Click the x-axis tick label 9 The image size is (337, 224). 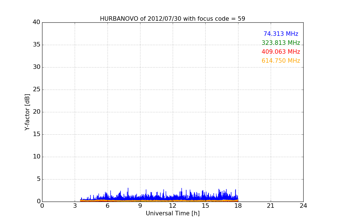140,206
